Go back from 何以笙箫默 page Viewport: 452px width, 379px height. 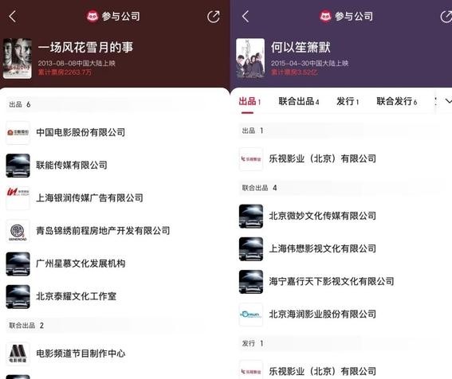[246, 17]
